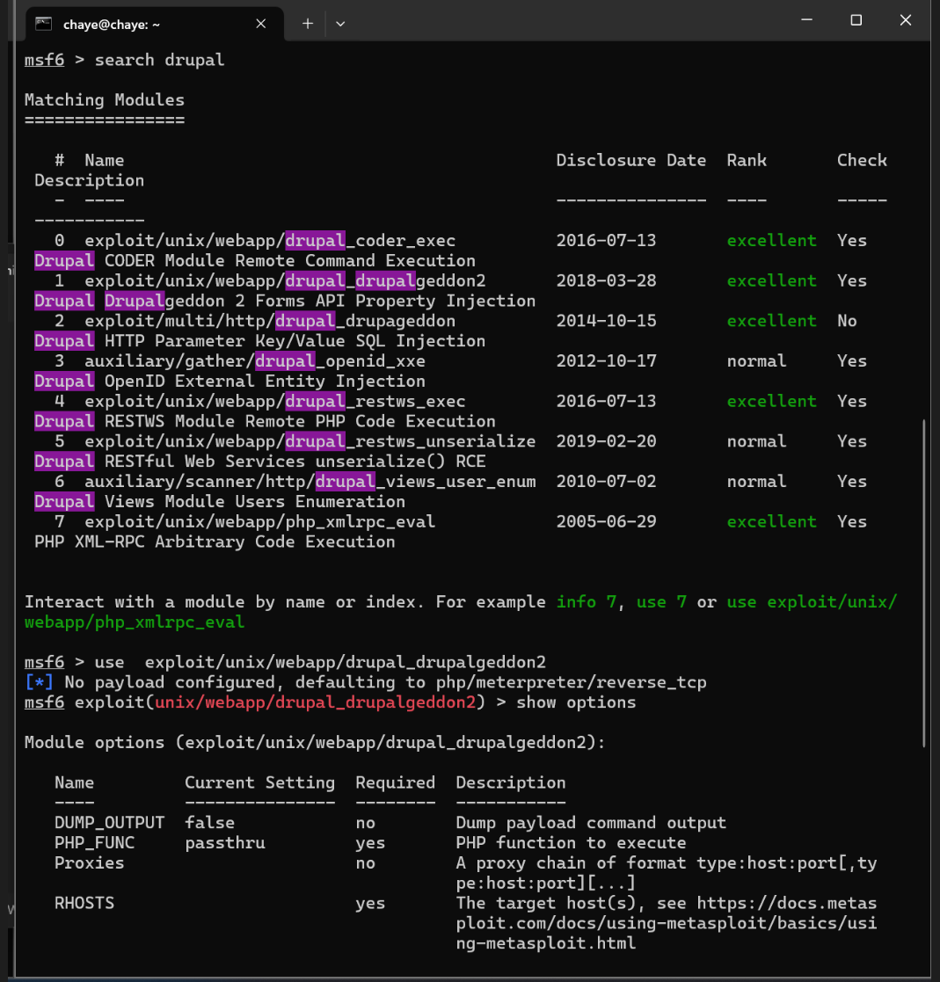Click the 'Module options' heading line

315,742
